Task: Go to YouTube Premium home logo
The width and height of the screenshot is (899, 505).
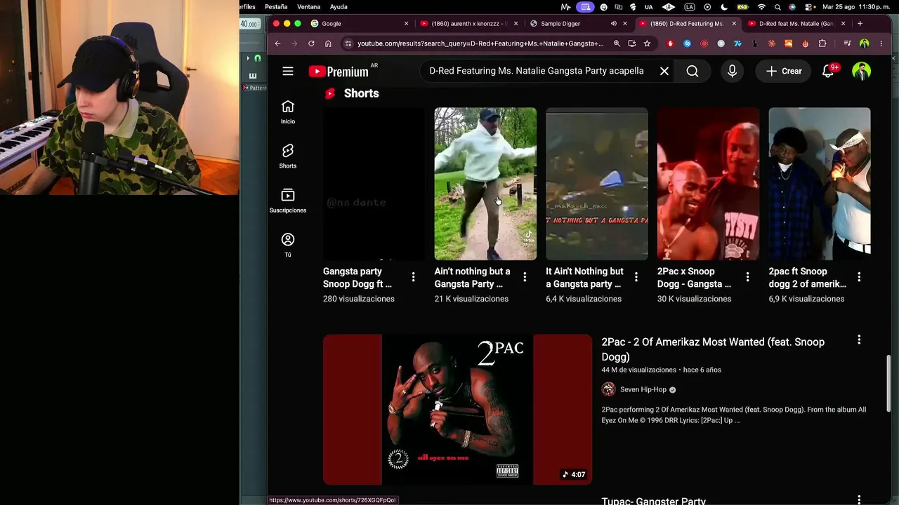Action: 339,72
